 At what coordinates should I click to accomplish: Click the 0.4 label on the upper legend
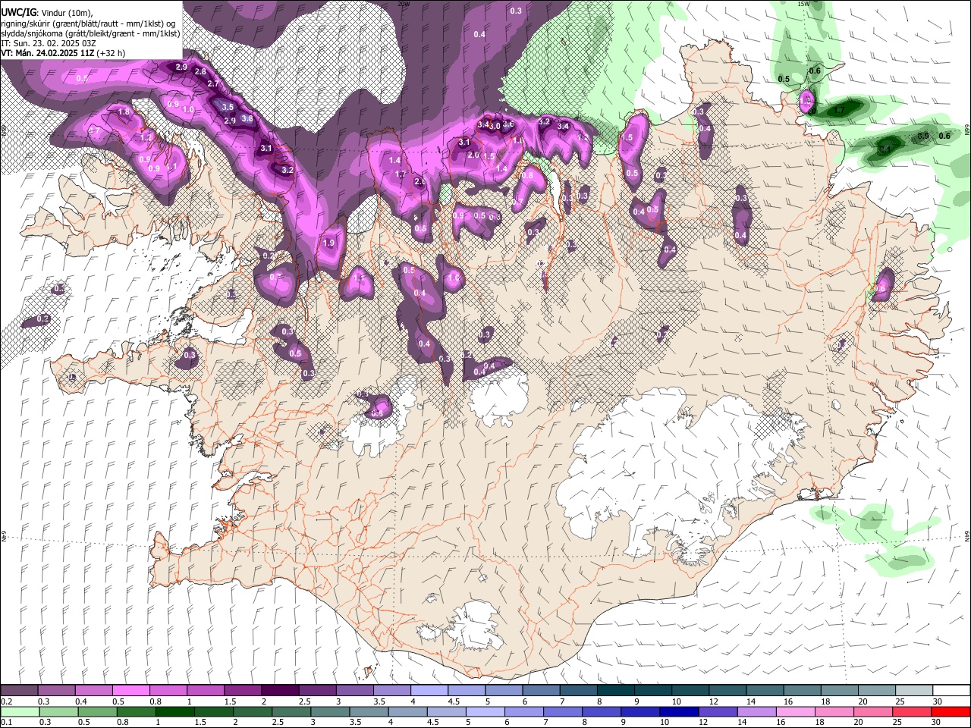(x=81, y=701)
